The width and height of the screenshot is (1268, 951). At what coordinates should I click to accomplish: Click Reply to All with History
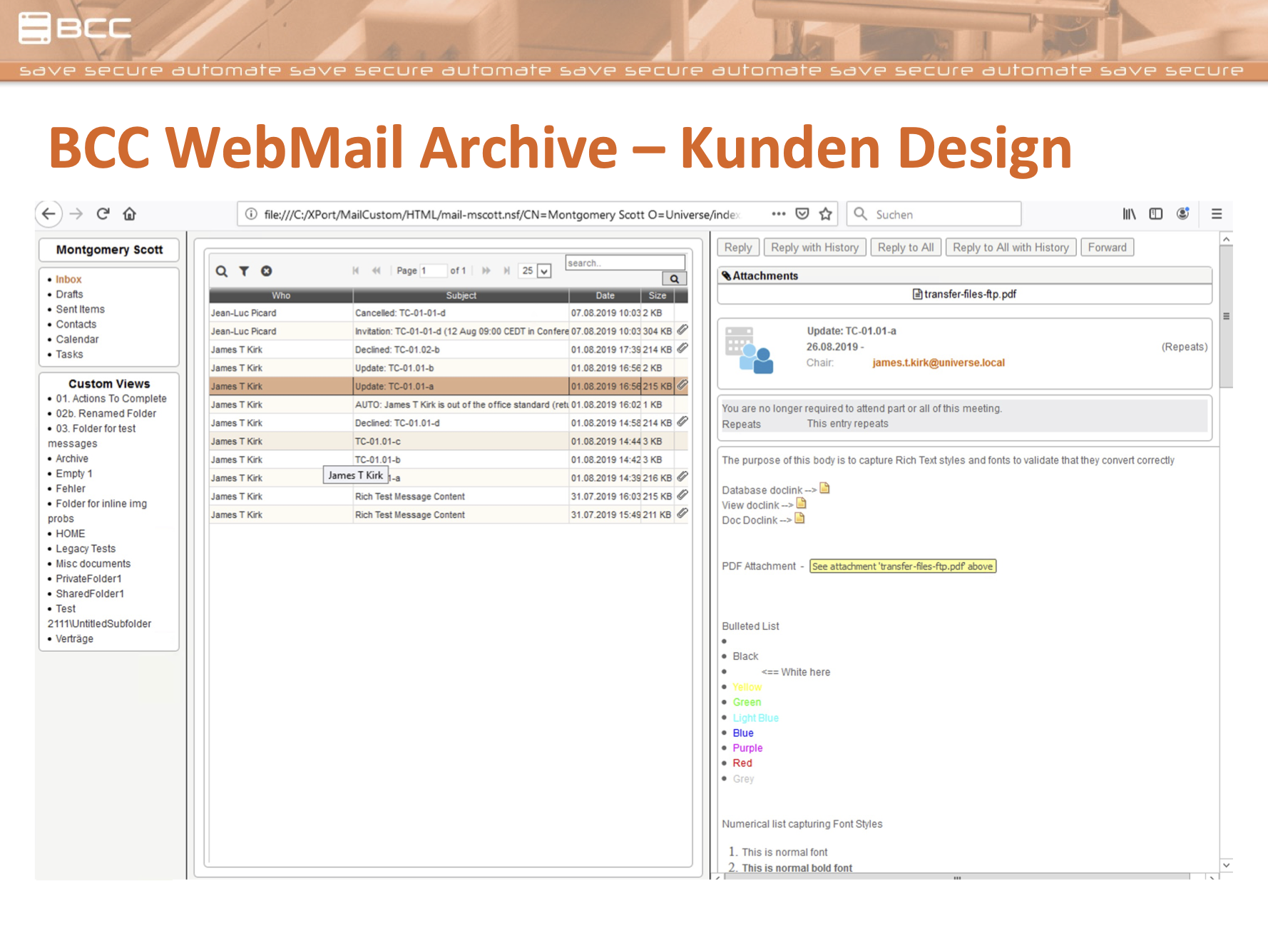1011,247
